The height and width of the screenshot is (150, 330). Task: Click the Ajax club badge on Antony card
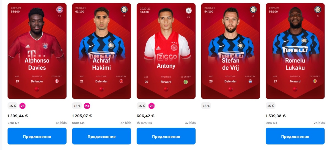click(x=189, y=10)
